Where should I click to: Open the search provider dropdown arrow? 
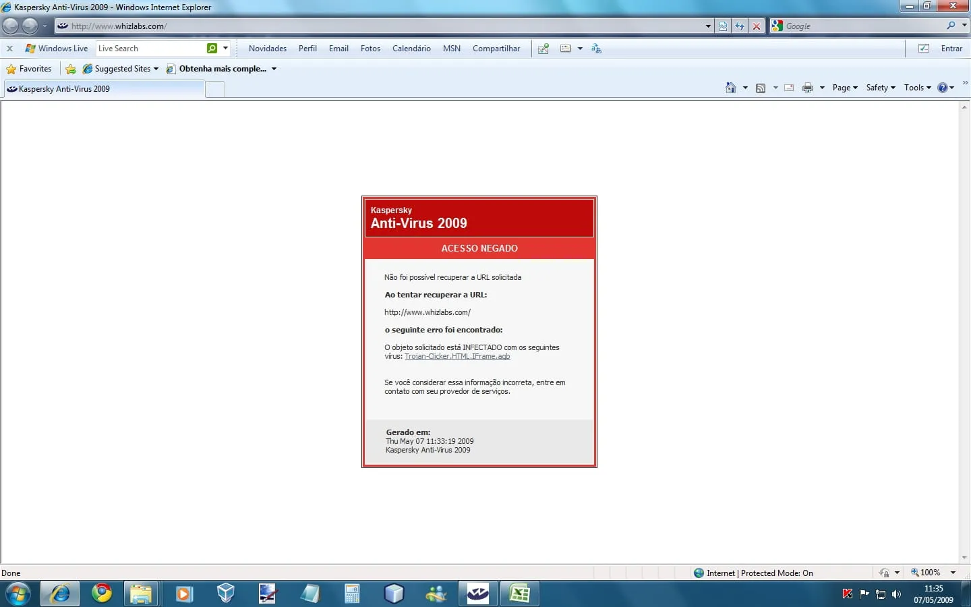tap(964, 26)
